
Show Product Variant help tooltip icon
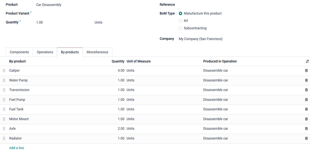[31, 12]
